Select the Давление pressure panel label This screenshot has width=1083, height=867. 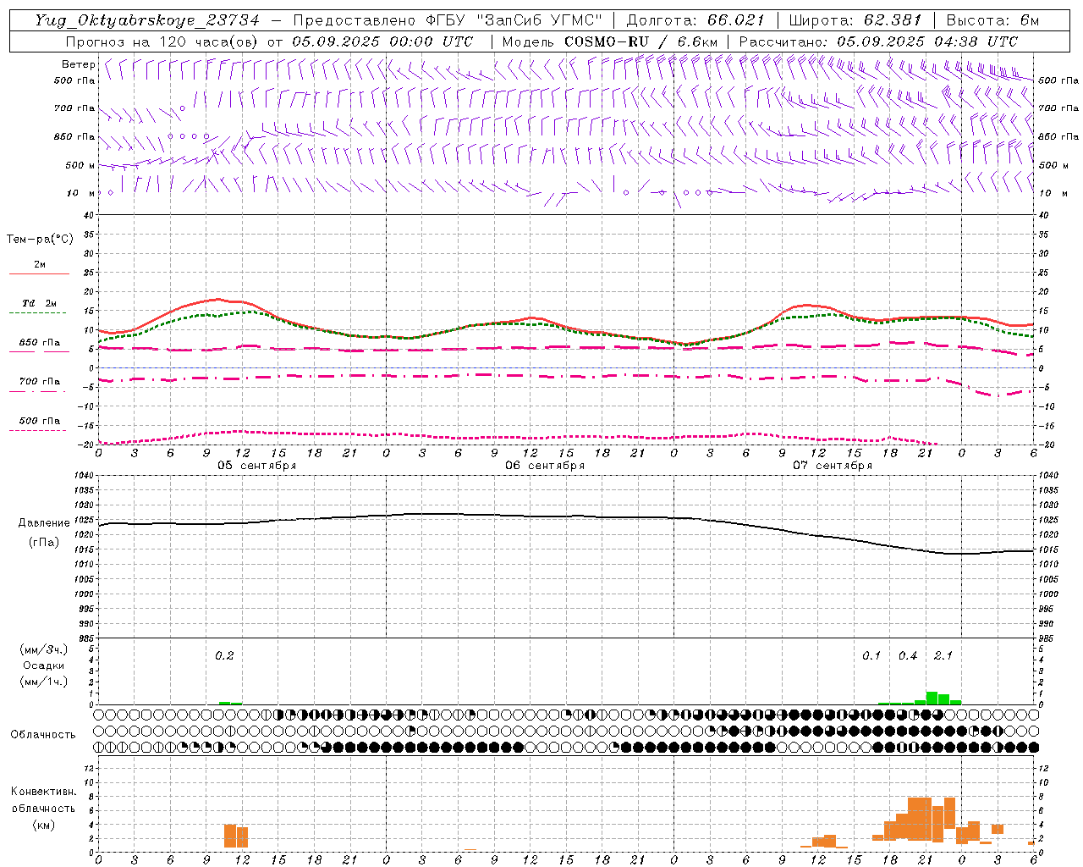[x=44, y=523]
